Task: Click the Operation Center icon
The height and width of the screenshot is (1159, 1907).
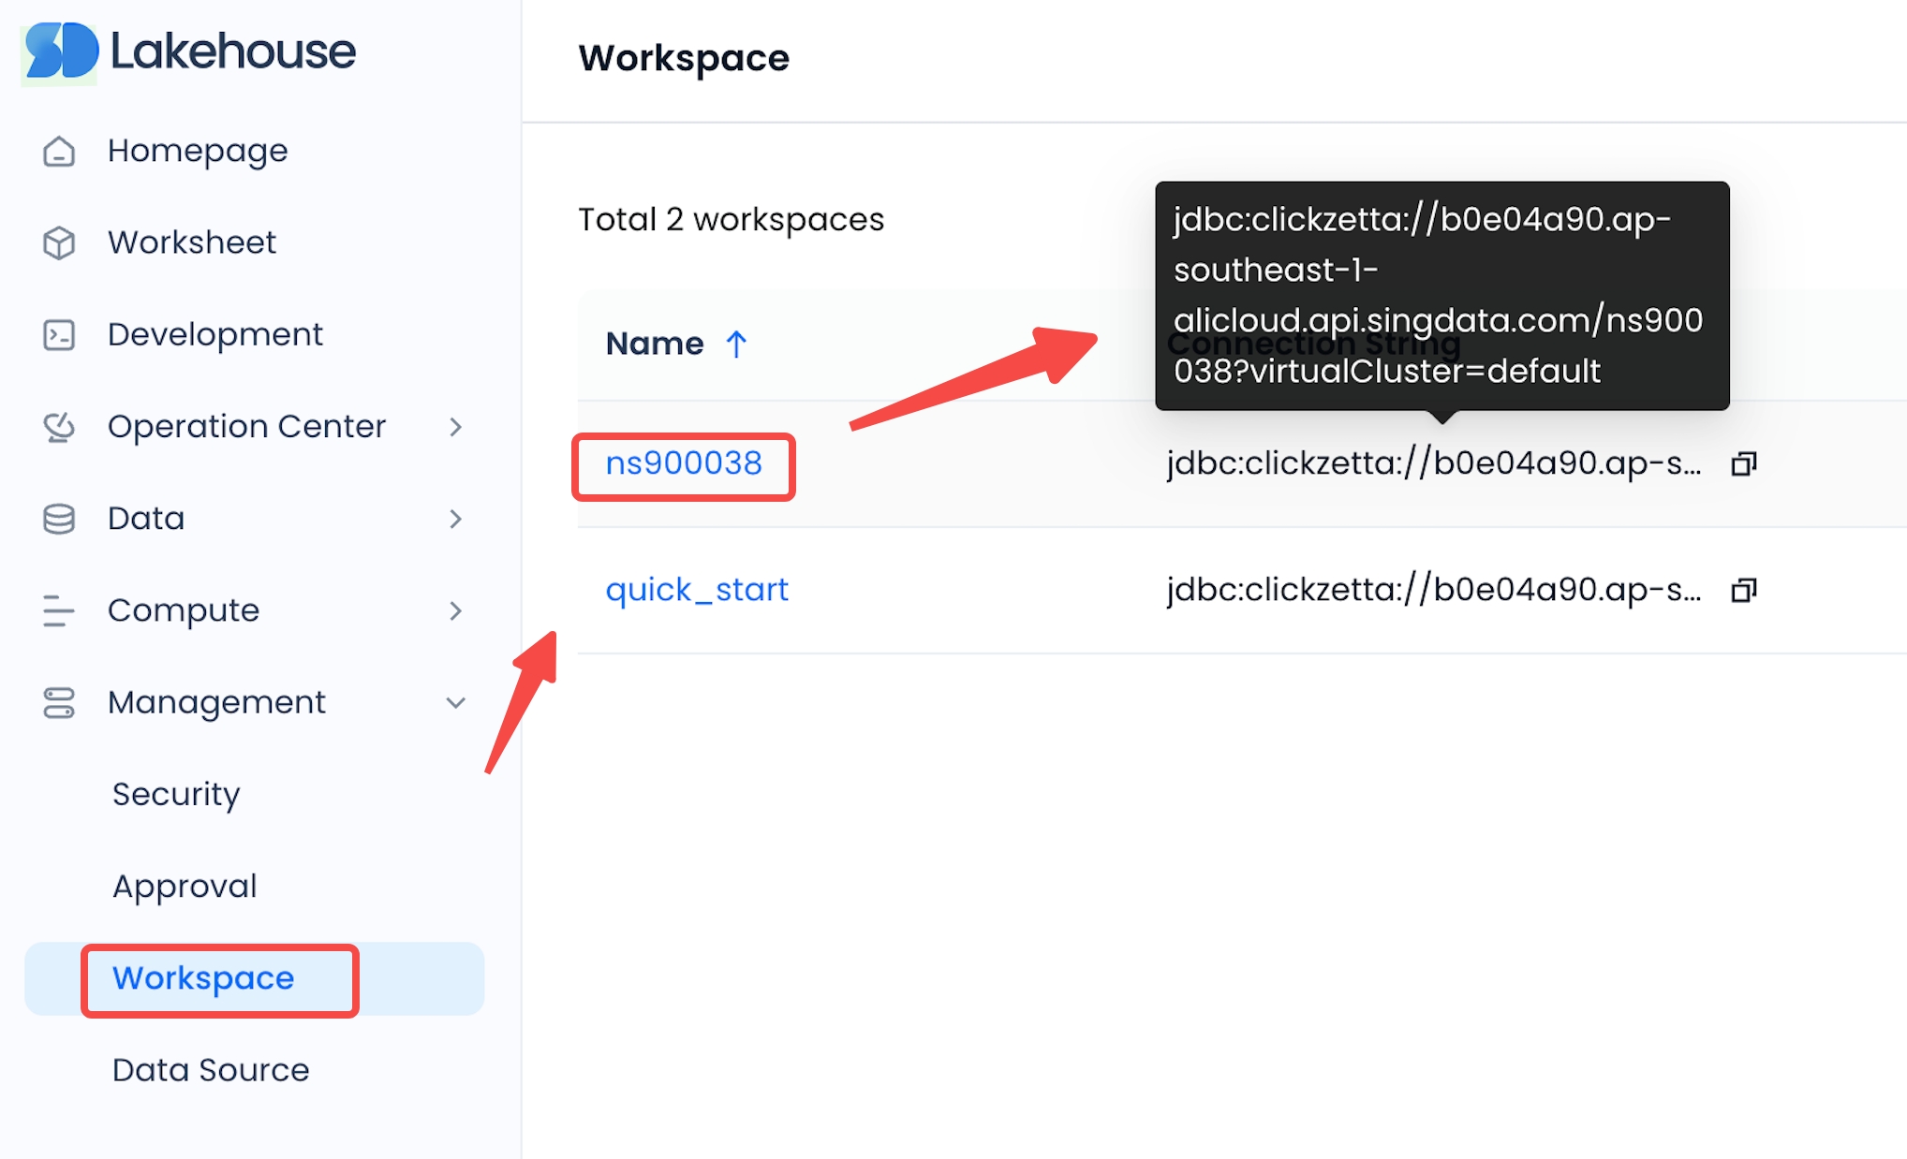Action: 59,427
